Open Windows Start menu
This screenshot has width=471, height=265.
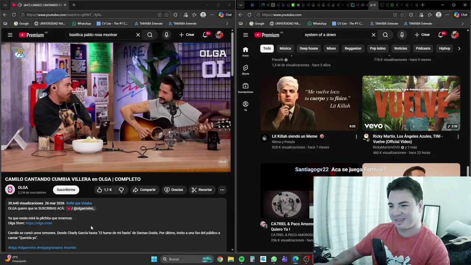(x=154, y=259)
